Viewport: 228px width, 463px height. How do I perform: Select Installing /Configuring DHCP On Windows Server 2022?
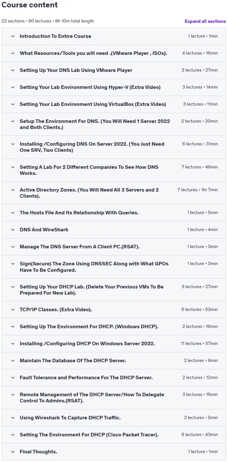click(87, 344)
